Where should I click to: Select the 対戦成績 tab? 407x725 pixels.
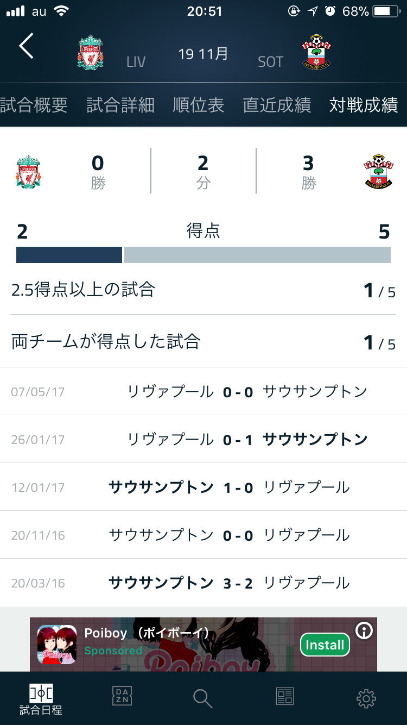point(364,105)
